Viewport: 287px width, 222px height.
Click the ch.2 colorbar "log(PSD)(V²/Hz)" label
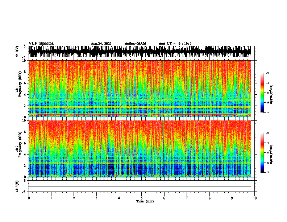click(x=271, y=154)
